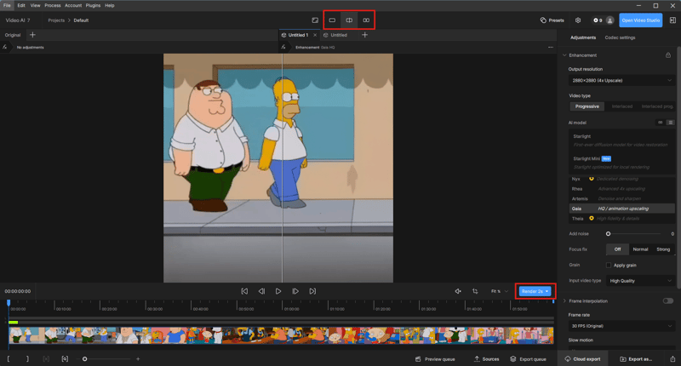The image size is (681, 366).
Task: Open Fit % zoom dropdown
Action: (x=500, y=291)
